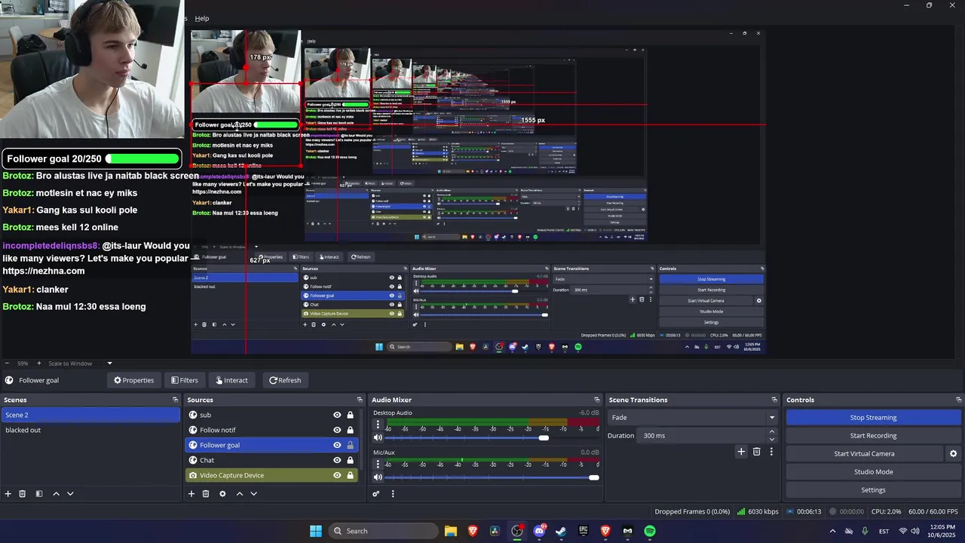Open Advanced Audio Properties gears icon
Viewport: 965px width, 543px height.
click(x=376, y=494)
